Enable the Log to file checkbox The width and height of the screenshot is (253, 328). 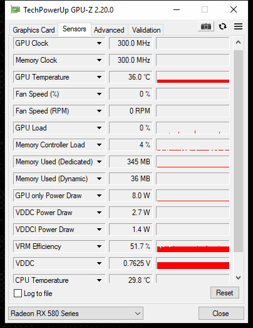18,293
